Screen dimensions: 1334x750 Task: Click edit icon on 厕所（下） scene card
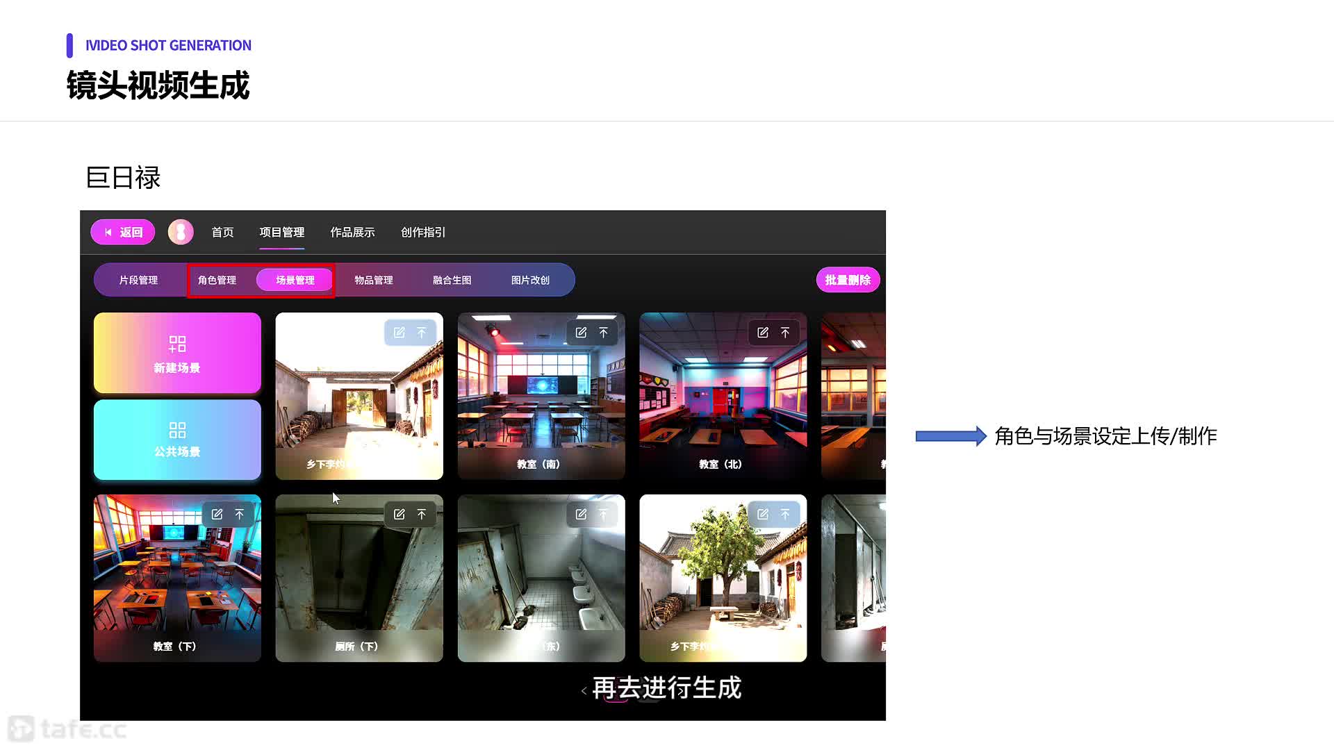point(399,515)
